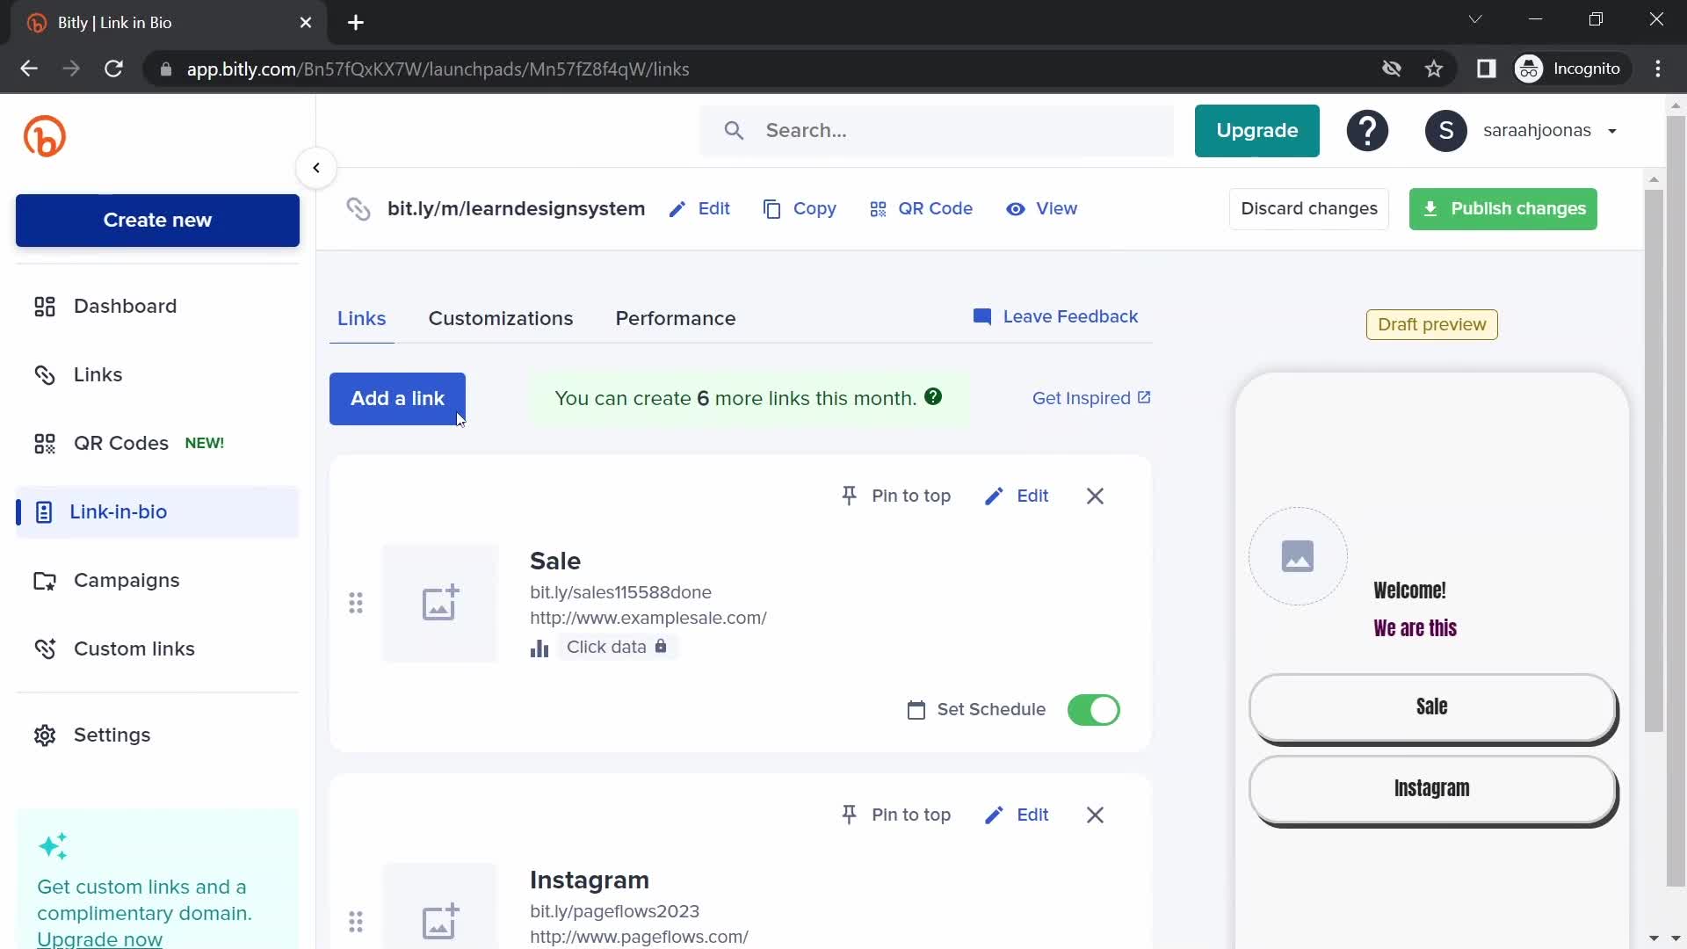1687x949 pixels.
Task: Switch to the Performance tab
Action: 675,318
